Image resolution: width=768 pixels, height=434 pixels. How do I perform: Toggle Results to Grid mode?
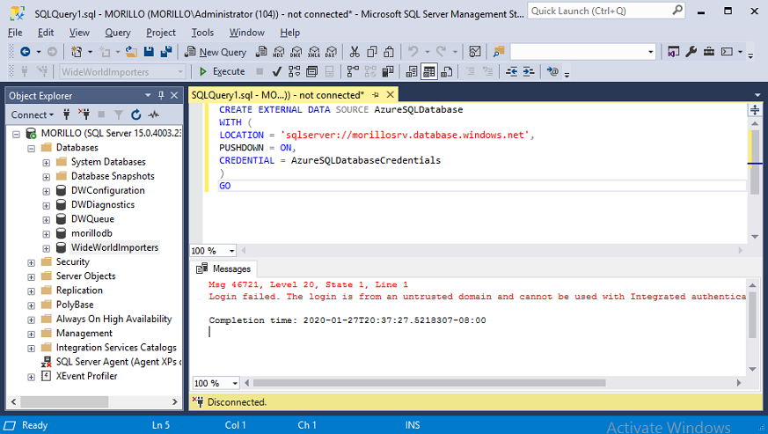pos(429,71)
